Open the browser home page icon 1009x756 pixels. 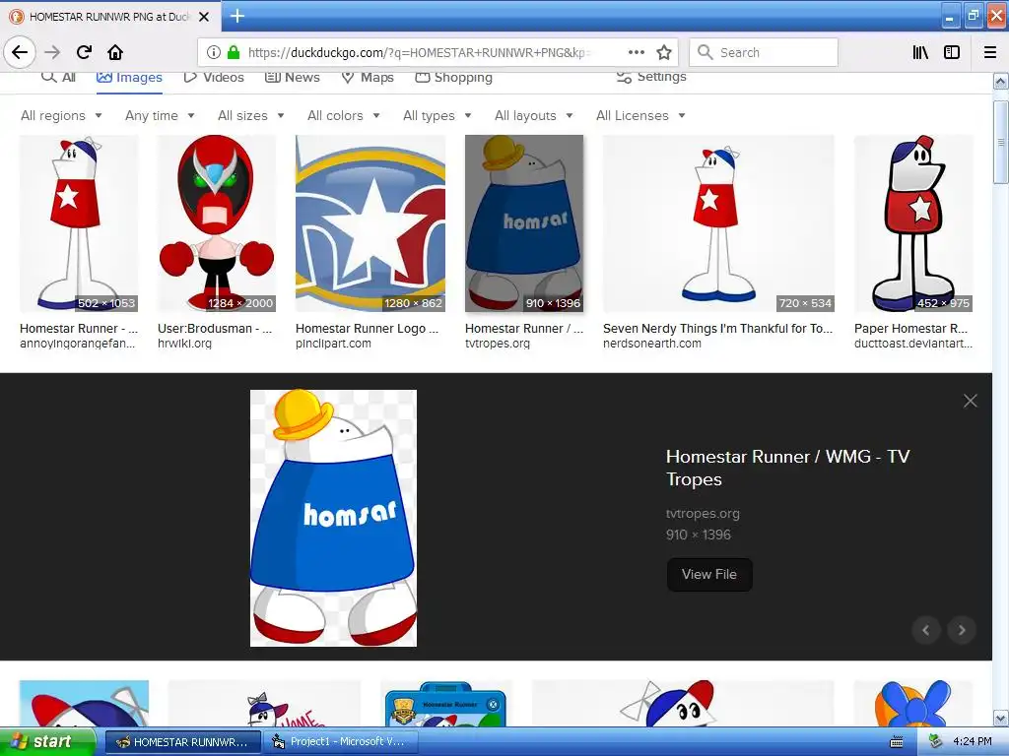(x=115, y=52)
